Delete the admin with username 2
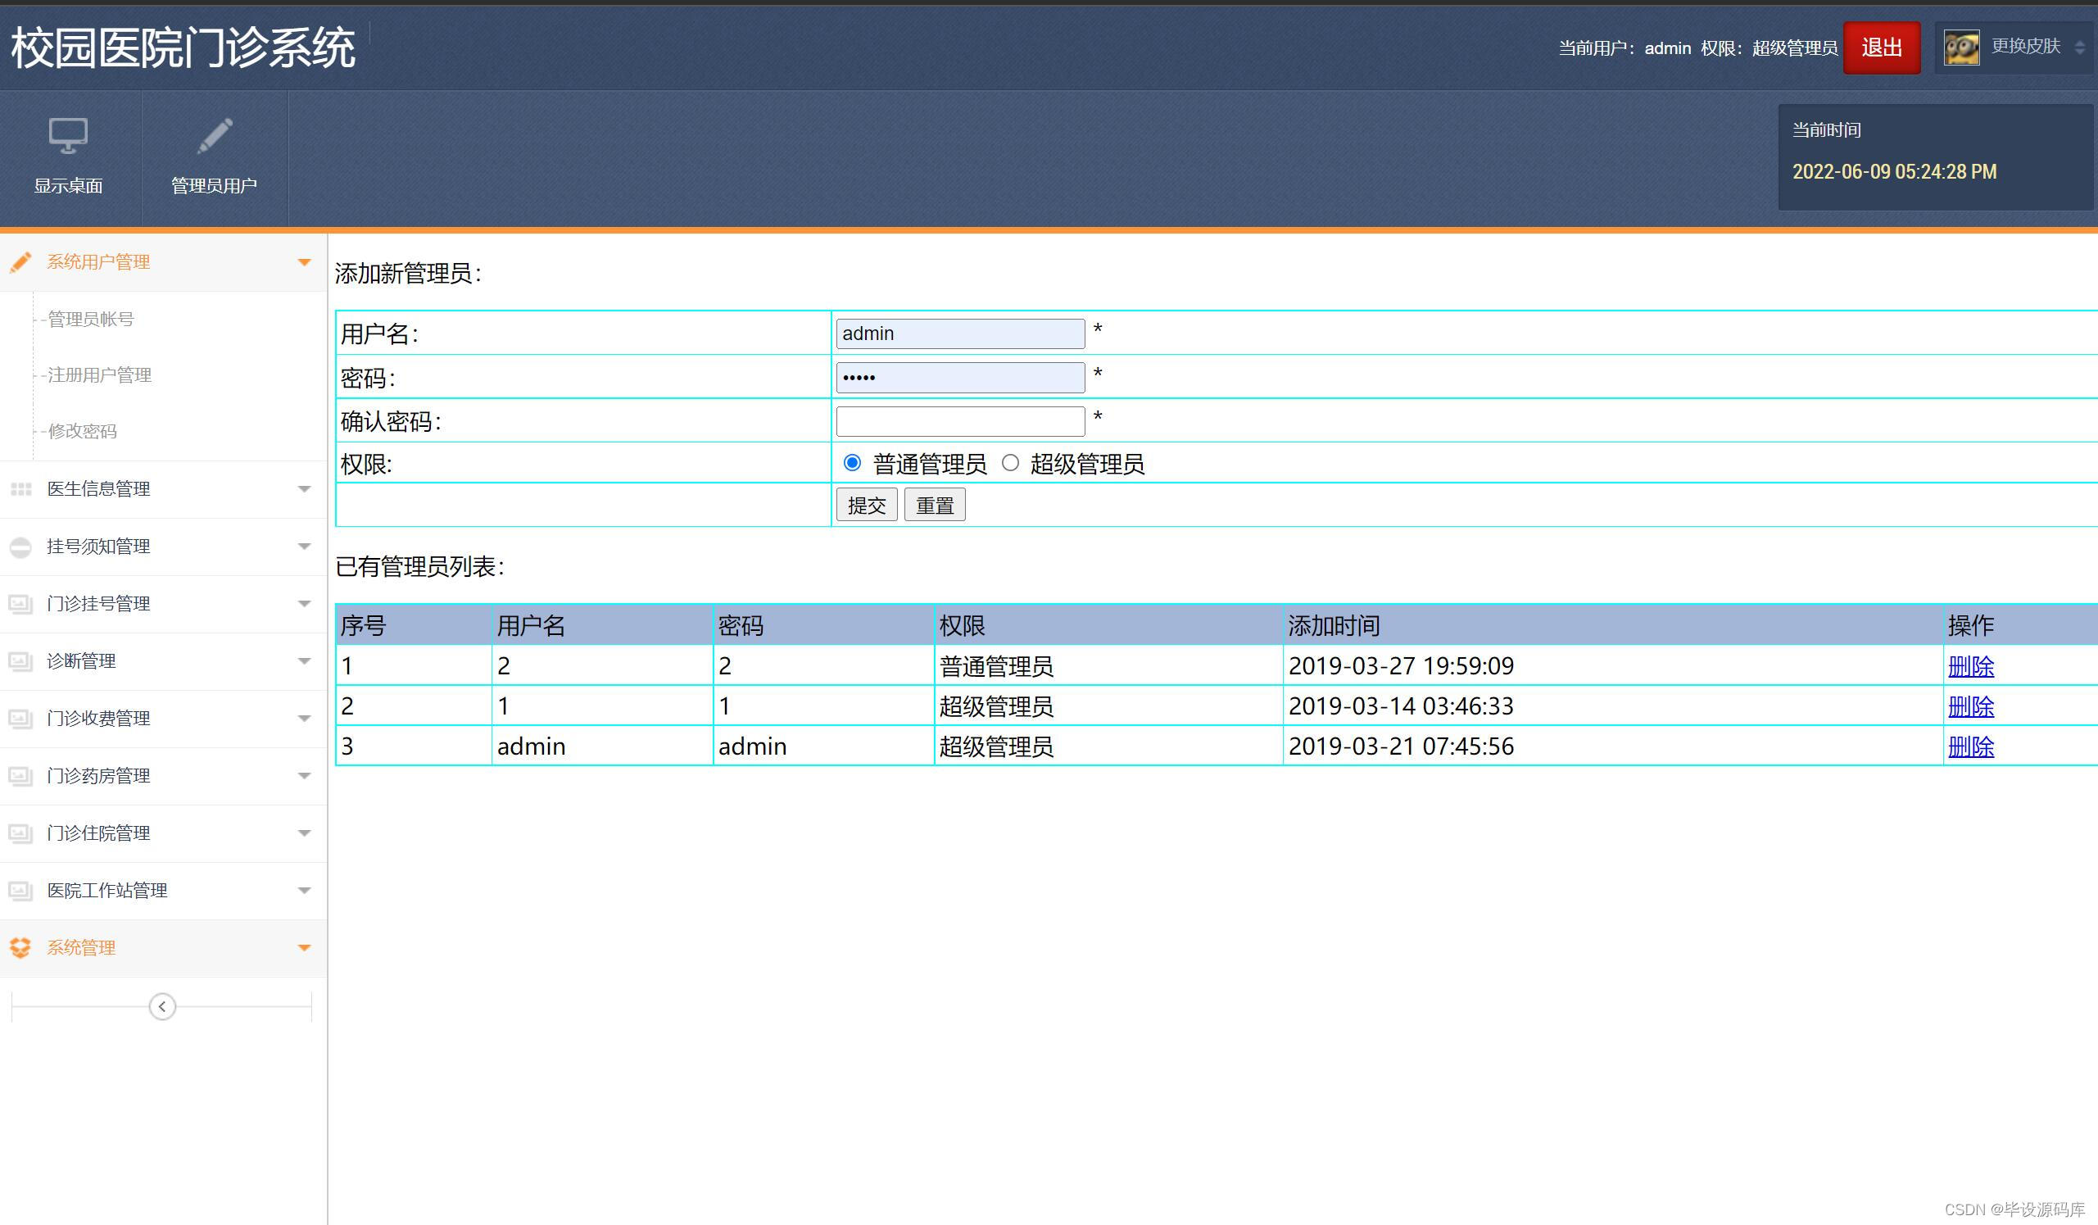Image resolution: width=2098 pixels, height=1225 pixels. (1971, 666)
